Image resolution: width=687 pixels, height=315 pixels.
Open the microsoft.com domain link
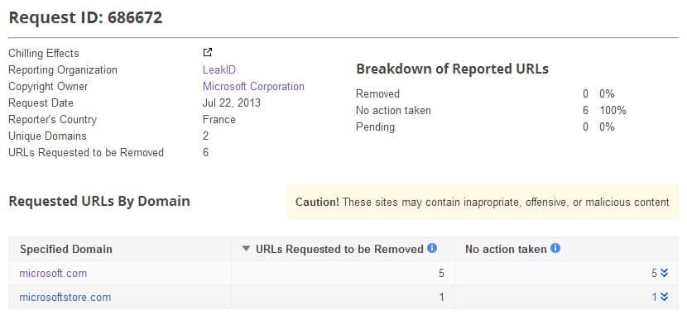[x=53, y=274]
